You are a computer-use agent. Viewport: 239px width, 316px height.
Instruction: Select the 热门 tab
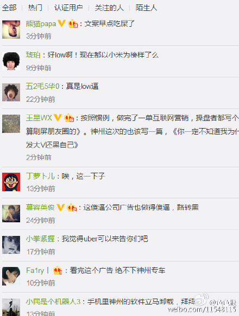click(35, 8)
